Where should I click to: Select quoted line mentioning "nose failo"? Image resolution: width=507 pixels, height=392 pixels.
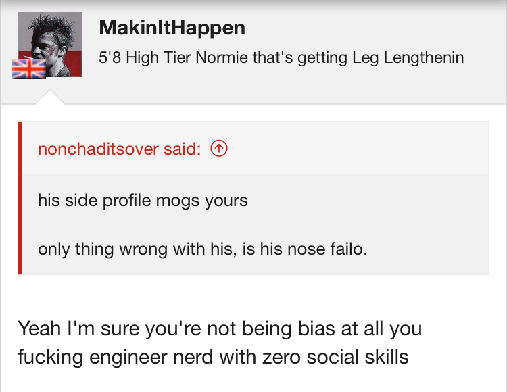coord(203,249)
